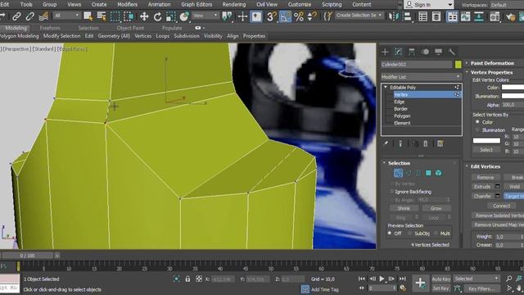Image resolution: width=524 pixels, height=295 pixels.
Task: Choose Multi radio in Preview Selection
Action: tap(436, 233)
